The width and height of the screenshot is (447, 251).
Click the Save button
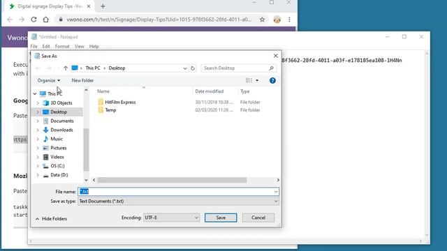(x=221, y=218)
